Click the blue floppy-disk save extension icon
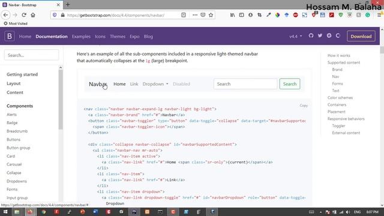 click(x=323, y=15)
